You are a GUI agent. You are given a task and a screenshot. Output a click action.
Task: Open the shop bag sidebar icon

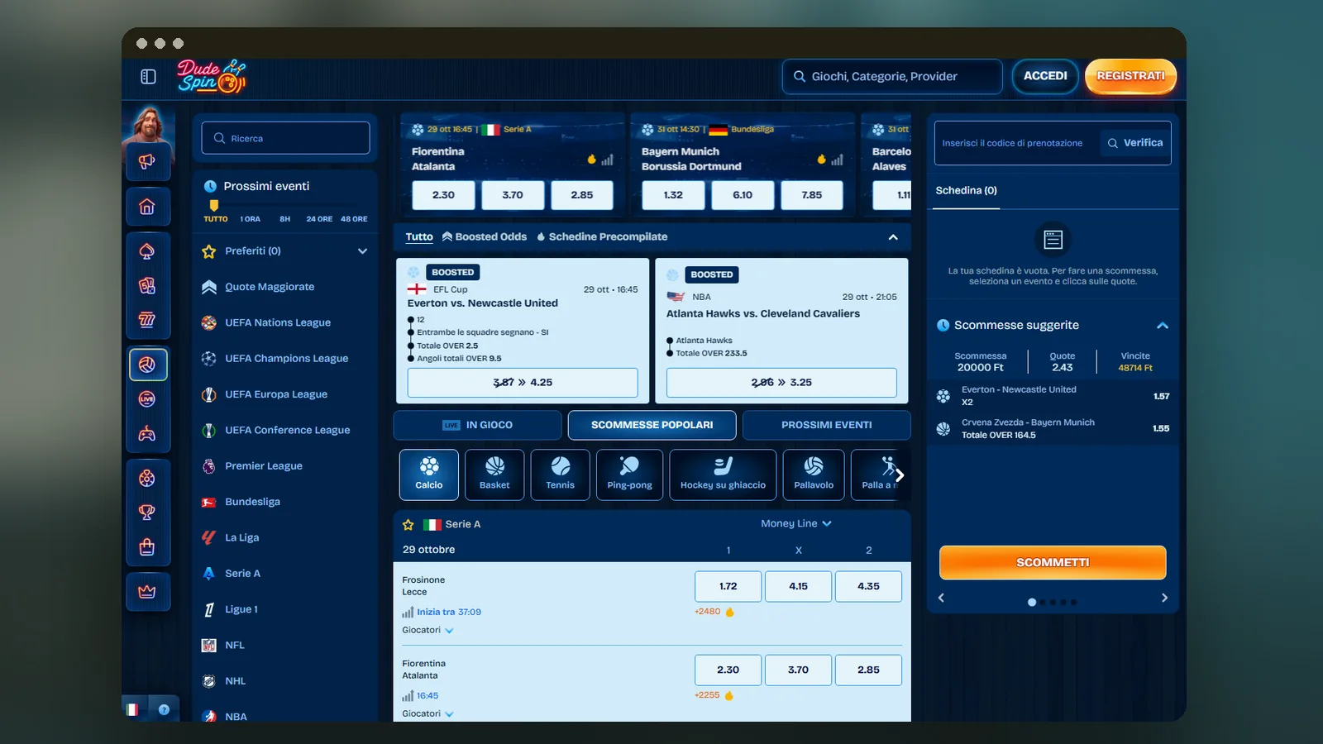pyautogui.click(x=147, y=547)
